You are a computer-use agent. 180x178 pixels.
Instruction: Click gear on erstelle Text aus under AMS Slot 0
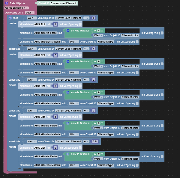pyautogui.click(x=68, y=154)
